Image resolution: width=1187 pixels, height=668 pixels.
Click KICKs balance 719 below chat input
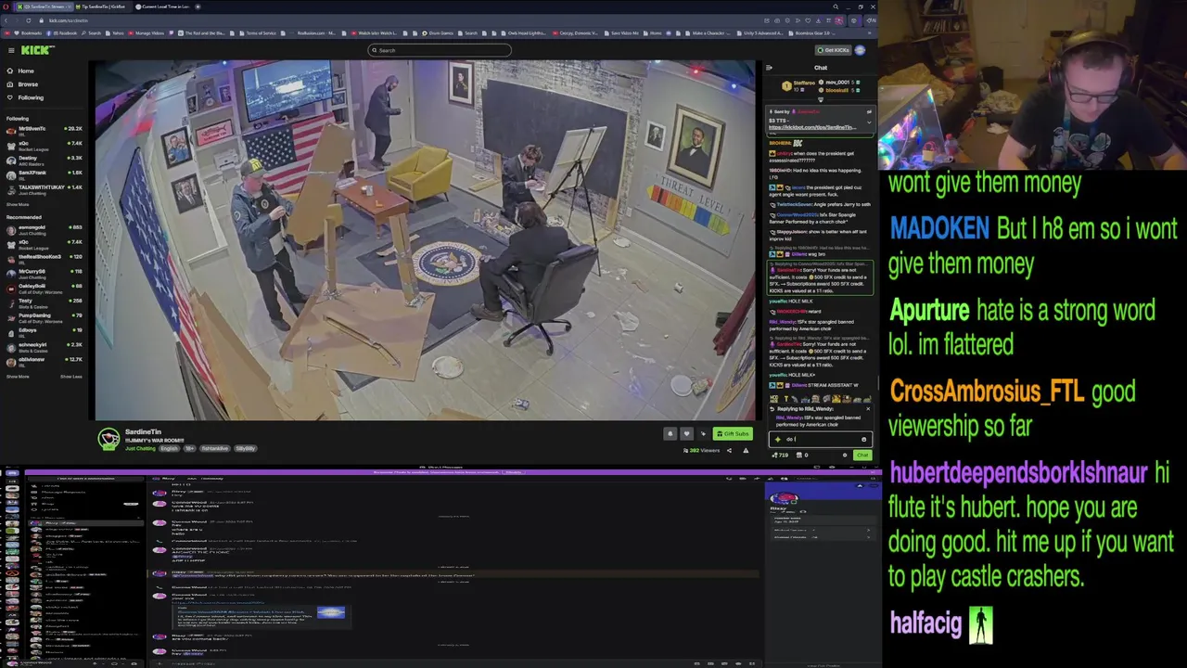[x=780, y=456]
